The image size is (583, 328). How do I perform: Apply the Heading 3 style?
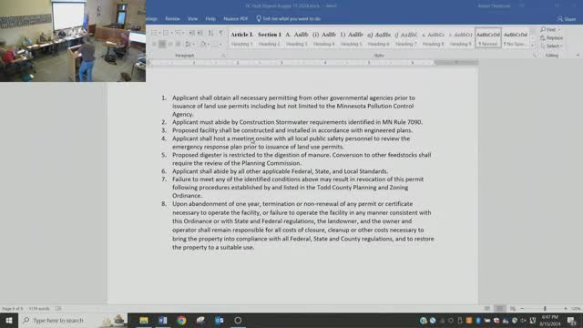(x=297, y=38)
